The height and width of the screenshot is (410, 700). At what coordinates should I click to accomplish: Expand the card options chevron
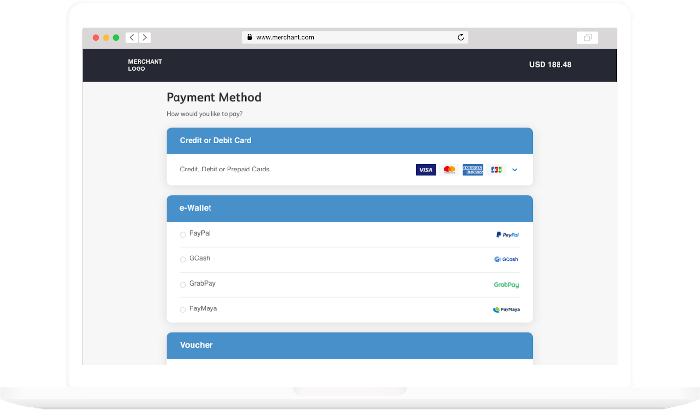tap(515, 170)
